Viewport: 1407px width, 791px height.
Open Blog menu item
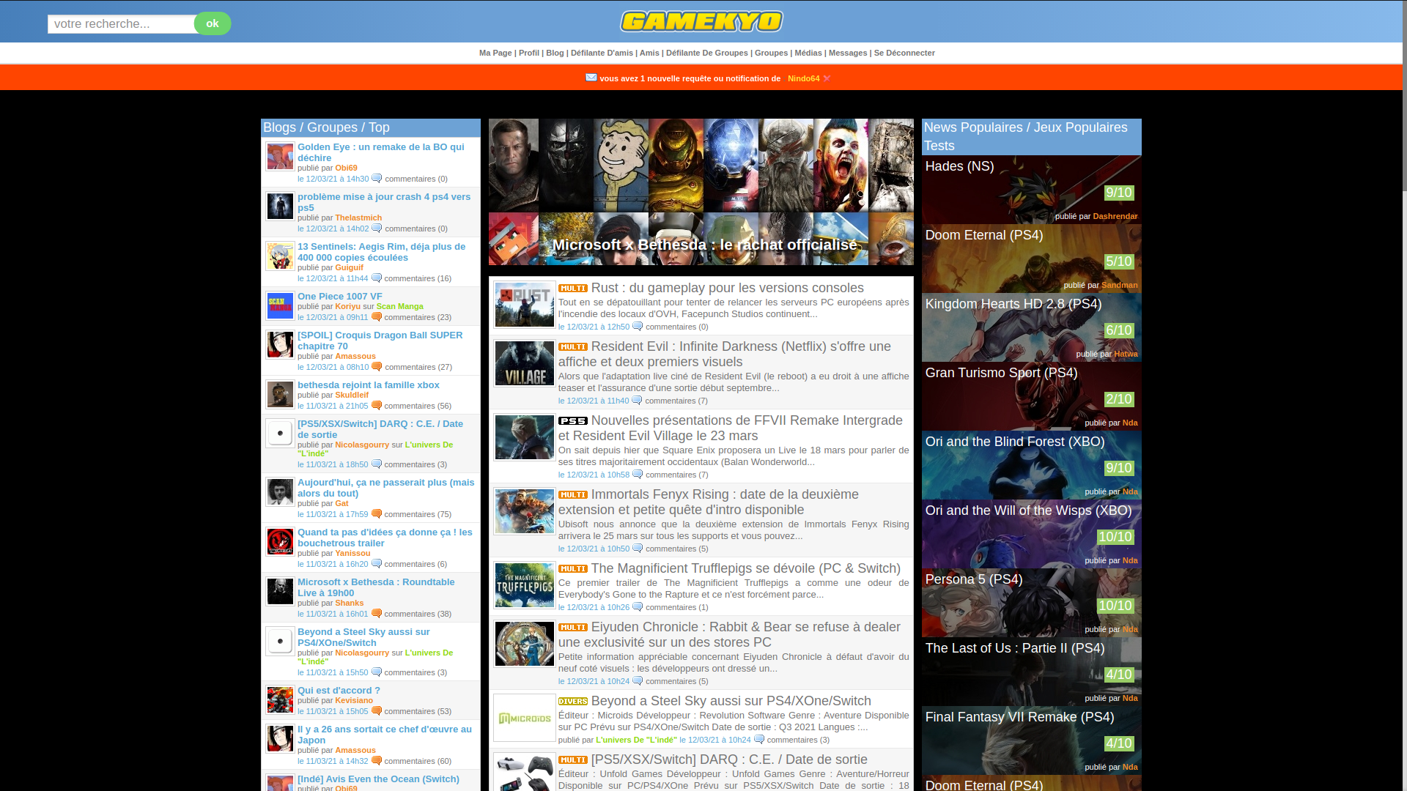(x=555, y=53)
